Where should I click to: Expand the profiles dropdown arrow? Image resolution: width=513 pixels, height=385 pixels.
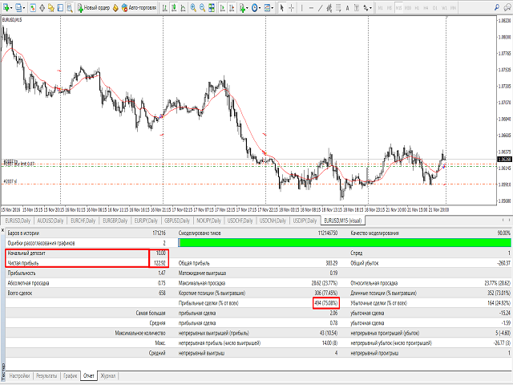pyautogui.click(x=24, y=7)
